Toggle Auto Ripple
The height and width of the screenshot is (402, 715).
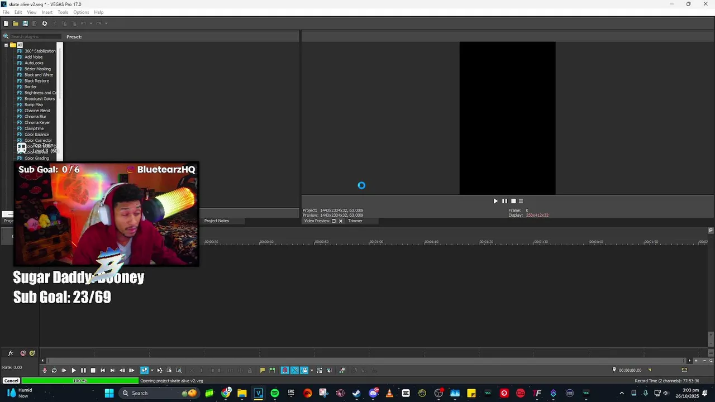[304, 370]
